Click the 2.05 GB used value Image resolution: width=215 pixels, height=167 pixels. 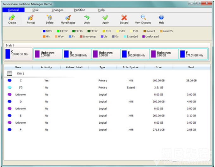191,130
